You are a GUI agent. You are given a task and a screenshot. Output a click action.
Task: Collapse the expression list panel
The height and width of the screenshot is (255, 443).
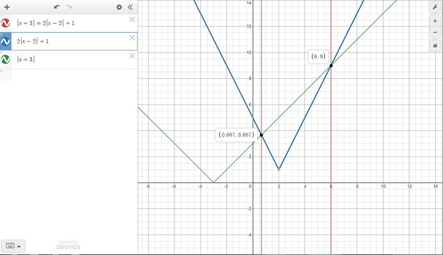coord(131,7)
